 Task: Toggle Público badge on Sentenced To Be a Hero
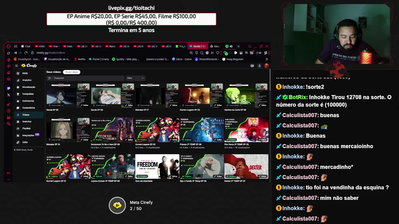(98, 140)
